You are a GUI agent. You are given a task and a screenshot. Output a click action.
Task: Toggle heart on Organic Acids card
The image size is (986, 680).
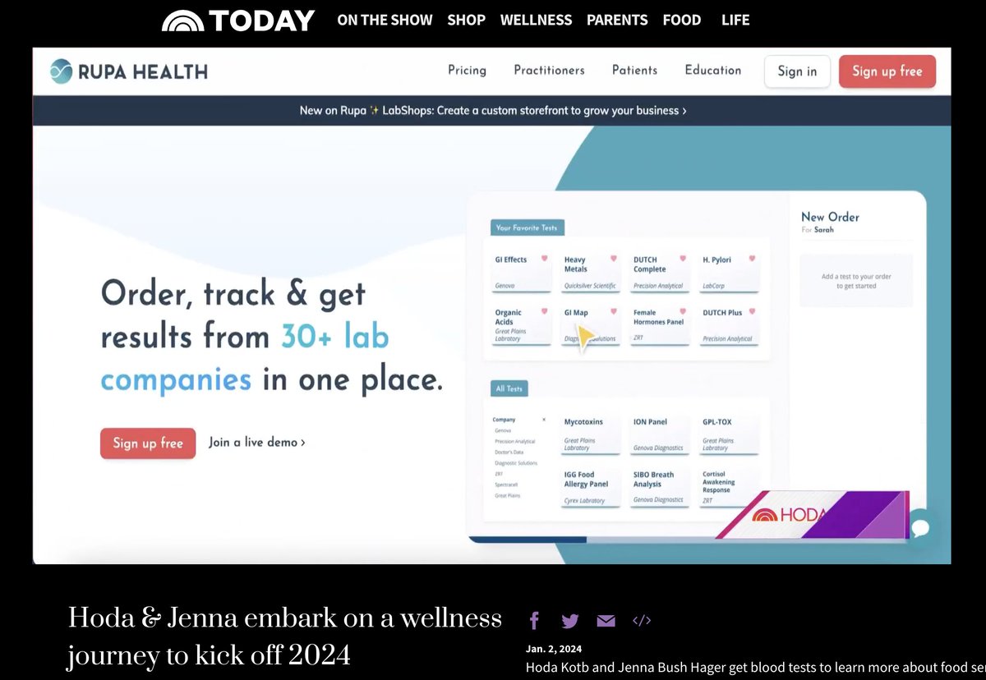pyautogui.click(x=544, y=312)
